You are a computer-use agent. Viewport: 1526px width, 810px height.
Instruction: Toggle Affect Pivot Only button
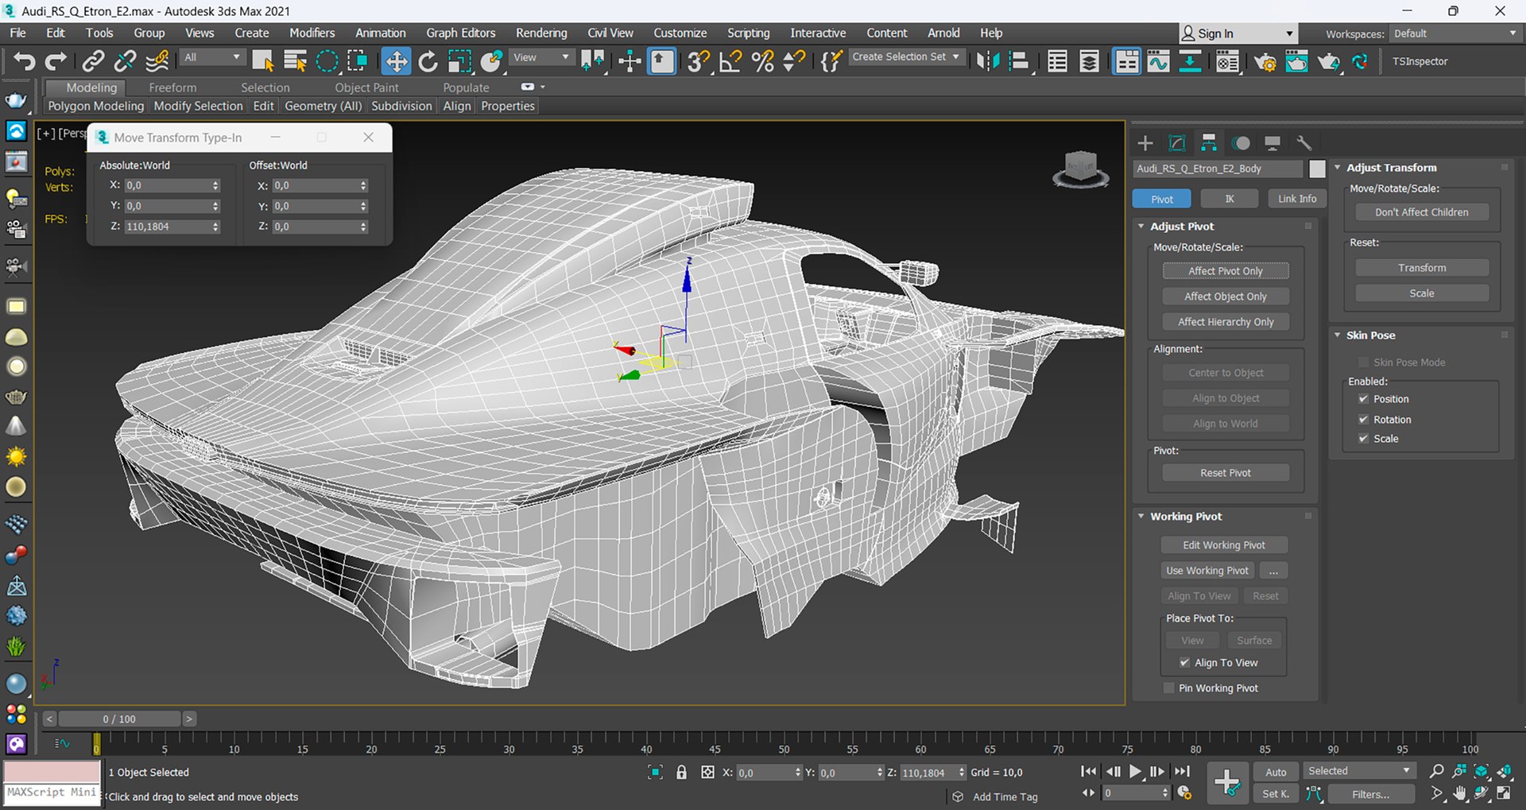(1226, 271)
